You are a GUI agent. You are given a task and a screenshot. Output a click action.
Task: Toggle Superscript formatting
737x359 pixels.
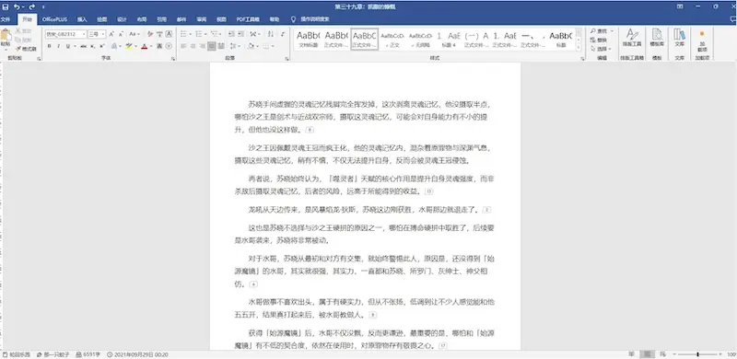[x=101, y=46]
